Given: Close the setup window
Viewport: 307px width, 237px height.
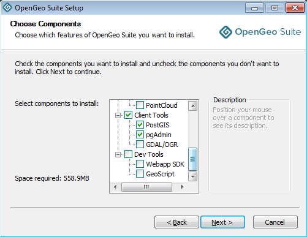Looking at the screenshot, I should pos(295,8).
